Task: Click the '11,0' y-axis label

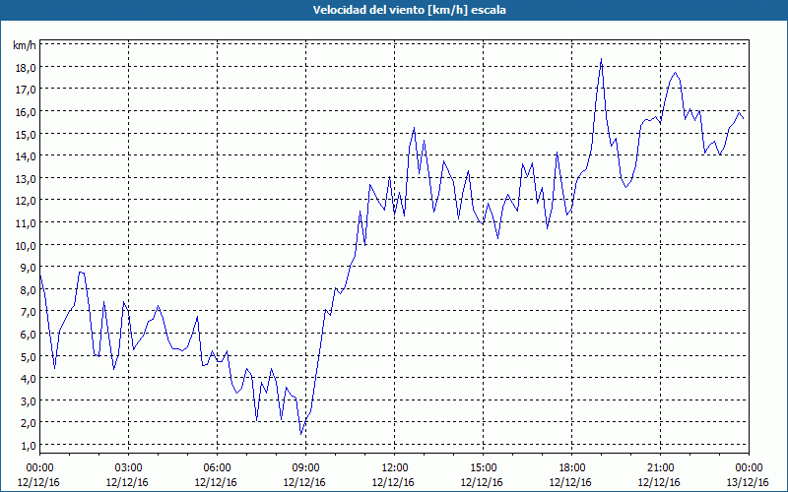Action: 27,223
